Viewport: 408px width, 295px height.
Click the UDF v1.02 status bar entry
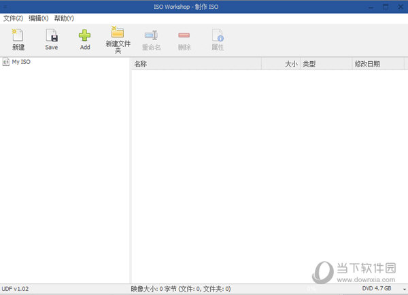point(15,289)
